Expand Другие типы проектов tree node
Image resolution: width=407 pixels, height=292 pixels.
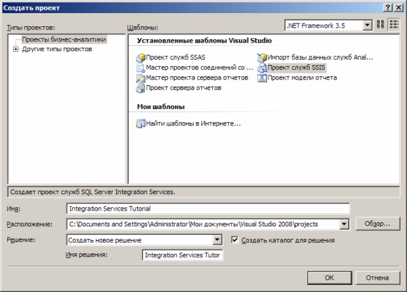tap(15, 49)
